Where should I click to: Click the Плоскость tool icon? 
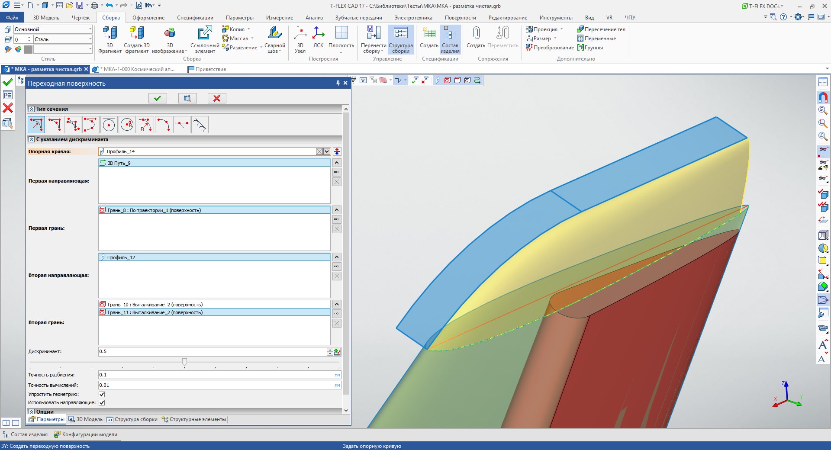point(341,33)
